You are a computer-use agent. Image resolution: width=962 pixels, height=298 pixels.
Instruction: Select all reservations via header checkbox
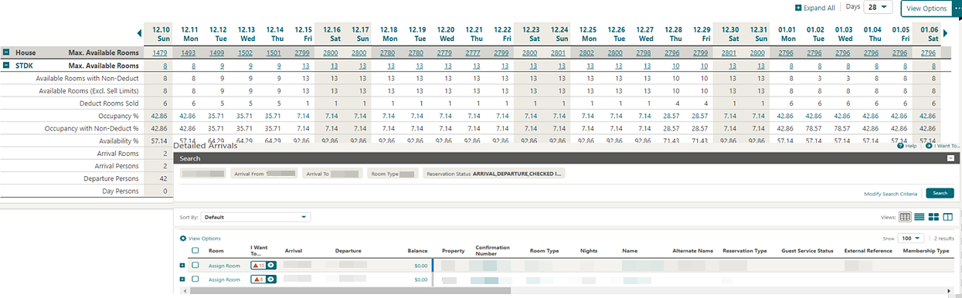pos(195,251)
